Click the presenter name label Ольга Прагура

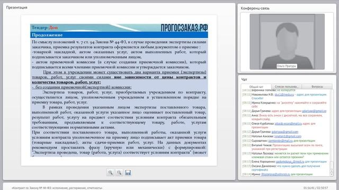click(x=286, y=66)
